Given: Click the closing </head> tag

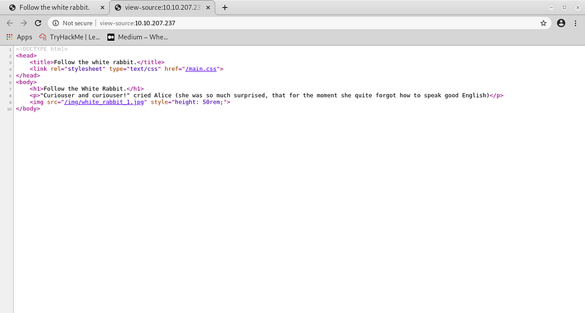Looking at the screenshot, I should coord(27,76).
